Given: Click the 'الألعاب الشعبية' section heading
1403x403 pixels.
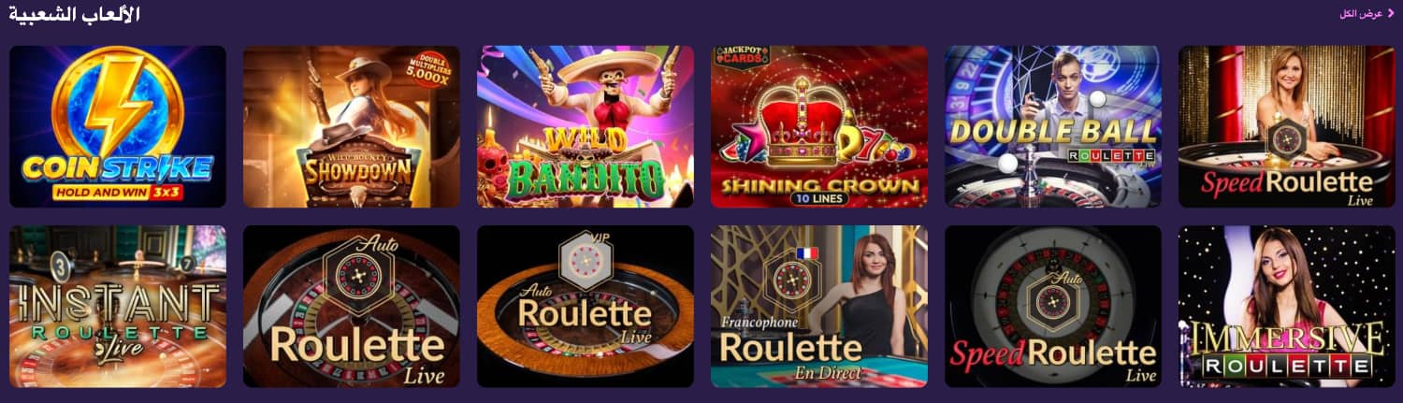Looking at the screenshot, I should pos(75,15).
